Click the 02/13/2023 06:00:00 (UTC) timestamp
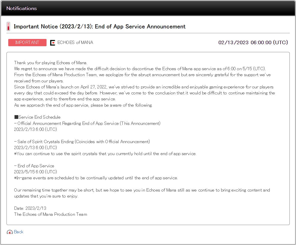 pos(253,42)
